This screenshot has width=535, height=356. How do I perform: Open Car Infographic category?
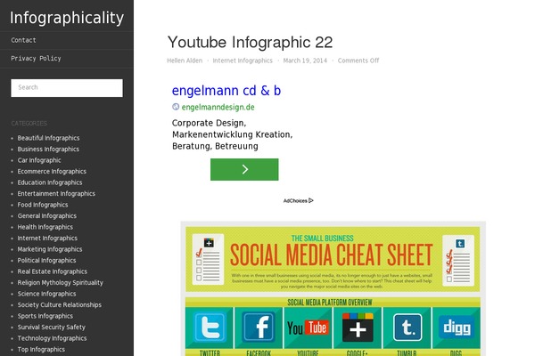[x=39, y=160]
